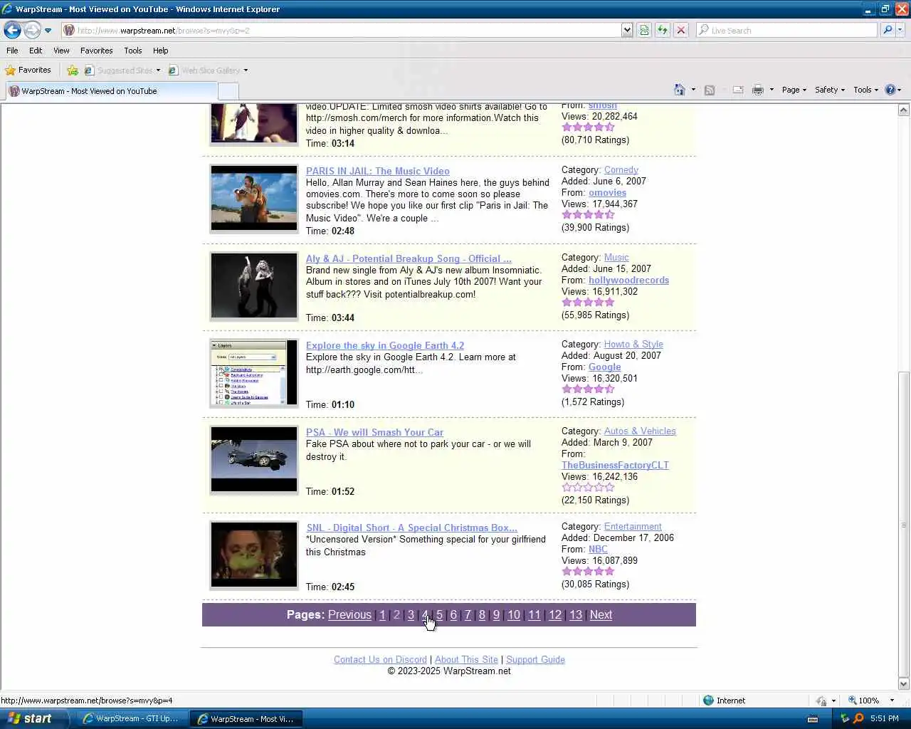Click the Home icon in command bar
This screenshot has height=729, width=911.
(680, 90)
